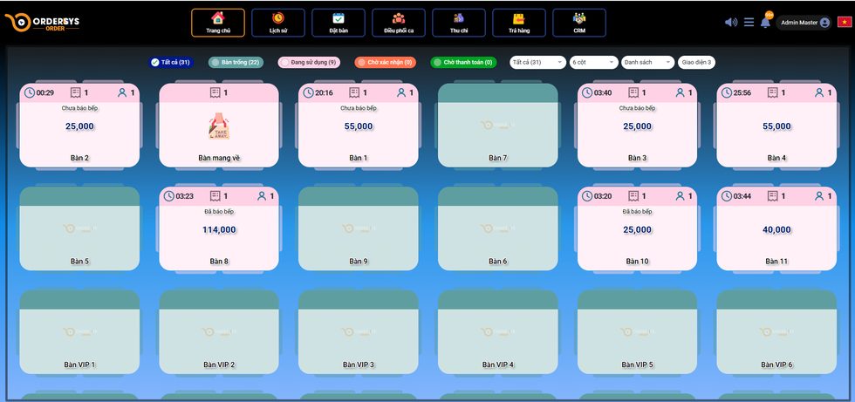Click the clock icon on Bàn 8

coord(169,195)
